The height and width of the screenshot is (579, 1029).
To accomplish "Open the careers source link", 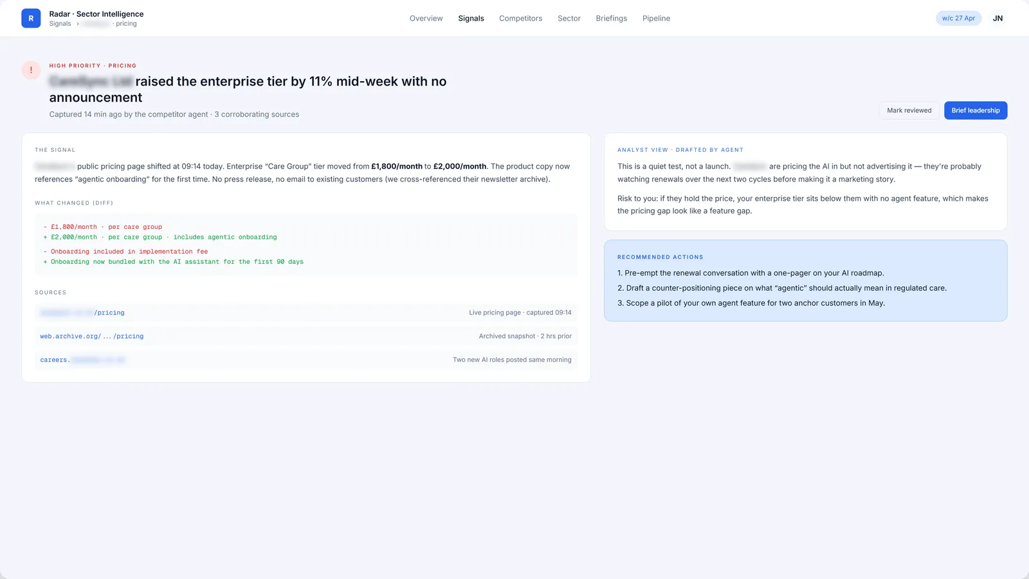I will (82, 360).
